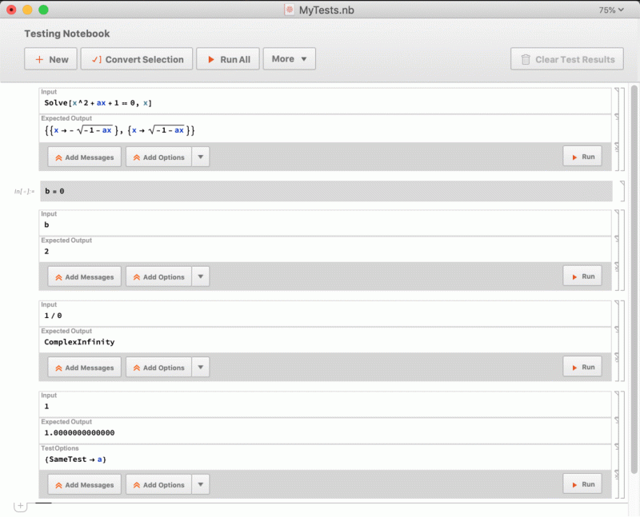The width and height of the screenshot is (640, 517).
Task: Click the orange play icon inside Run All
Action: pos(213,58)
